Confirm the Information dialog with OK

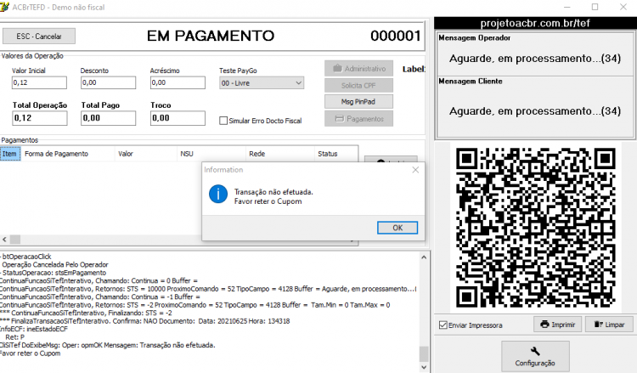tap(397, 228)
